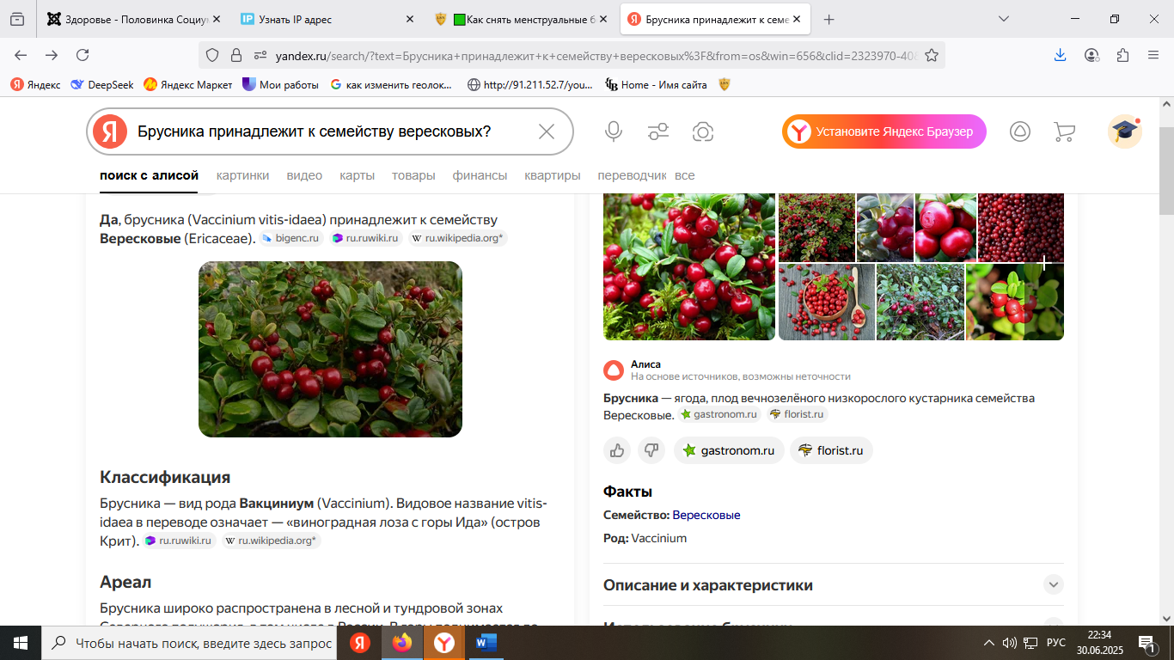Bookmark this page with star icon

pos(931,55)
